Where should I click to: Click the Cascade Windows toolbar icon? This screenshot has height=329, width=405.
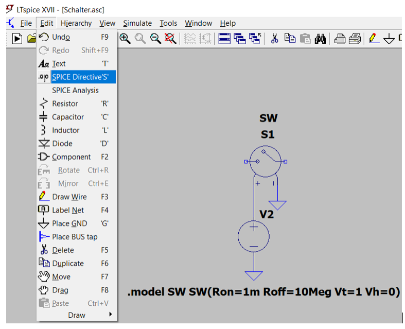[240, 39]
